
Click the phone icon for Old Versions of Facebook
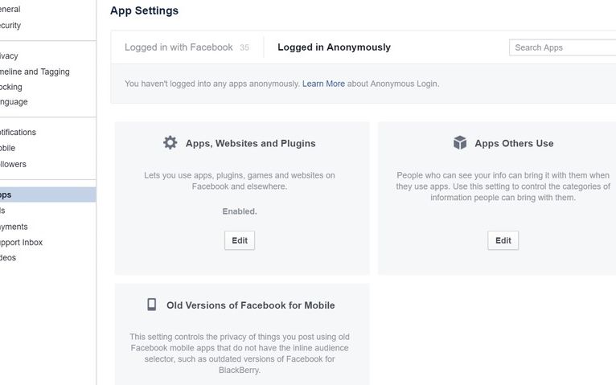click(x=151, y=305)
